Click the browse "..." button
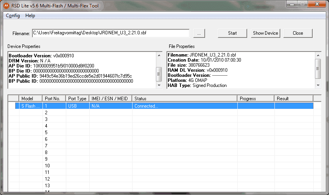329x195 pixels. (x=199, y=34)
